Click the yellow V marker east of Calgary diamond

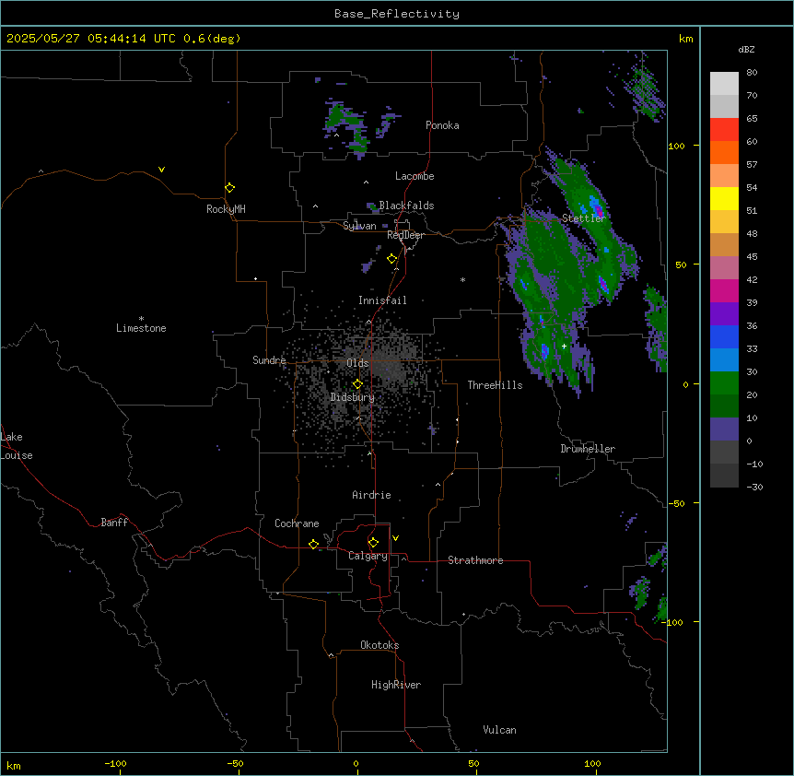395,538
